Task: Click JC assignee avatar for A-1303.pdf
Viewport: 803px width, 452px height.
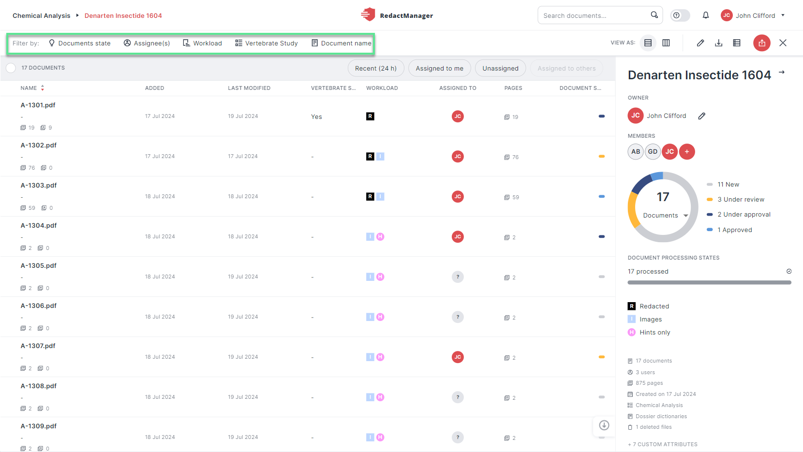Action: click(458, 196)
